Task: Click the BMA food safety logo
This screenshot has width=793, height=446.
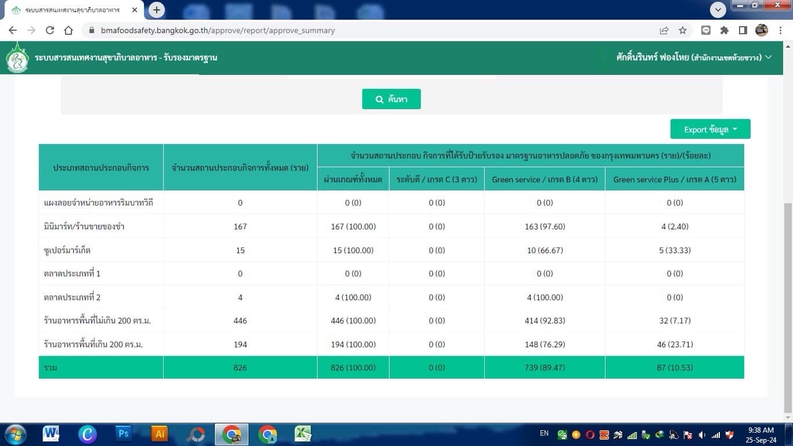Action: (x=17, y=59)
